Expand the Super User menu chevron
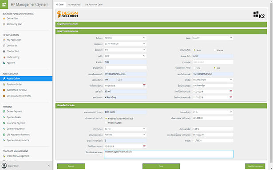273x170 pixels. 48,166
